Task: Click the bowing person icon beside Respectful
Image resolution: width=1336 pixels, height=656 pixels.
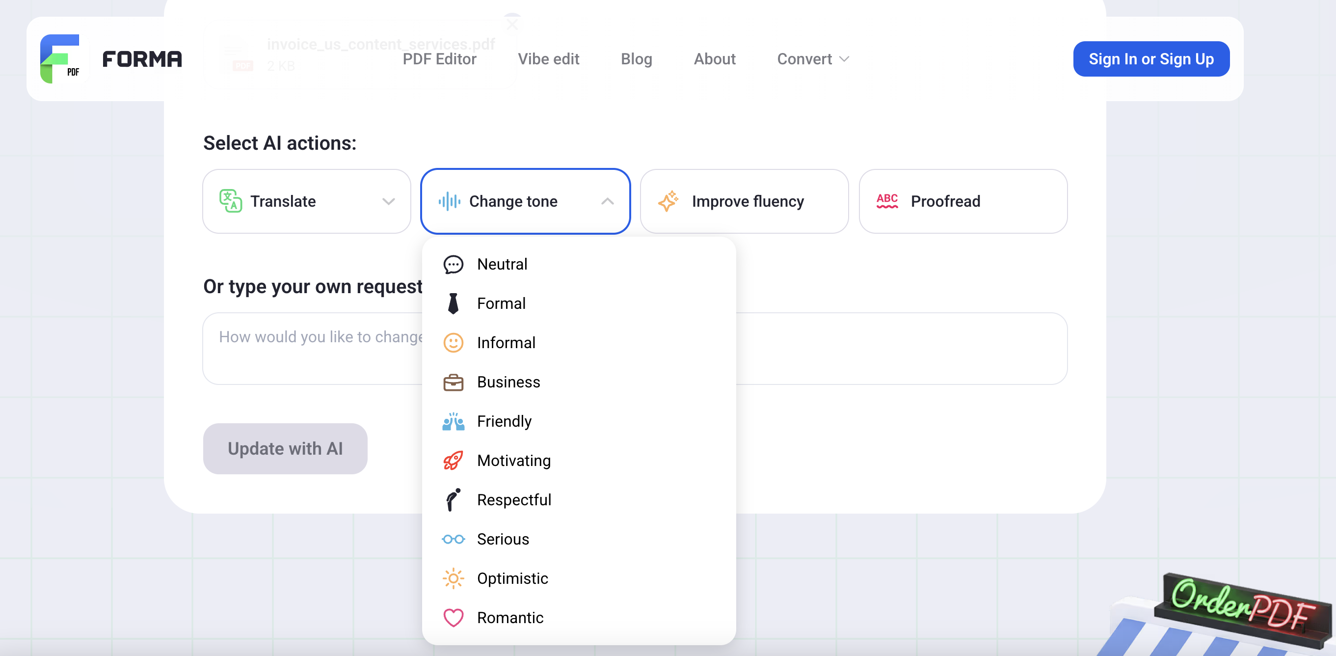Action: pyautogui.click(x=453, y=500)
